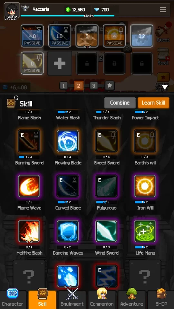Click the Learn Skill button
The height and width of the screenshot is (309, 174).
[153, 103]
